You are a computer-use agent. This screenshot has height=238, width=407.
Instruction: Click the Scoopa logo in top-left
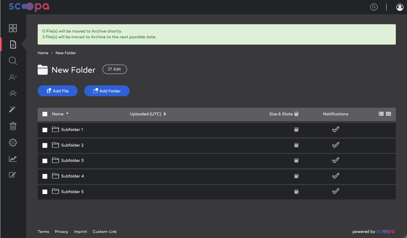coord(29,7)
